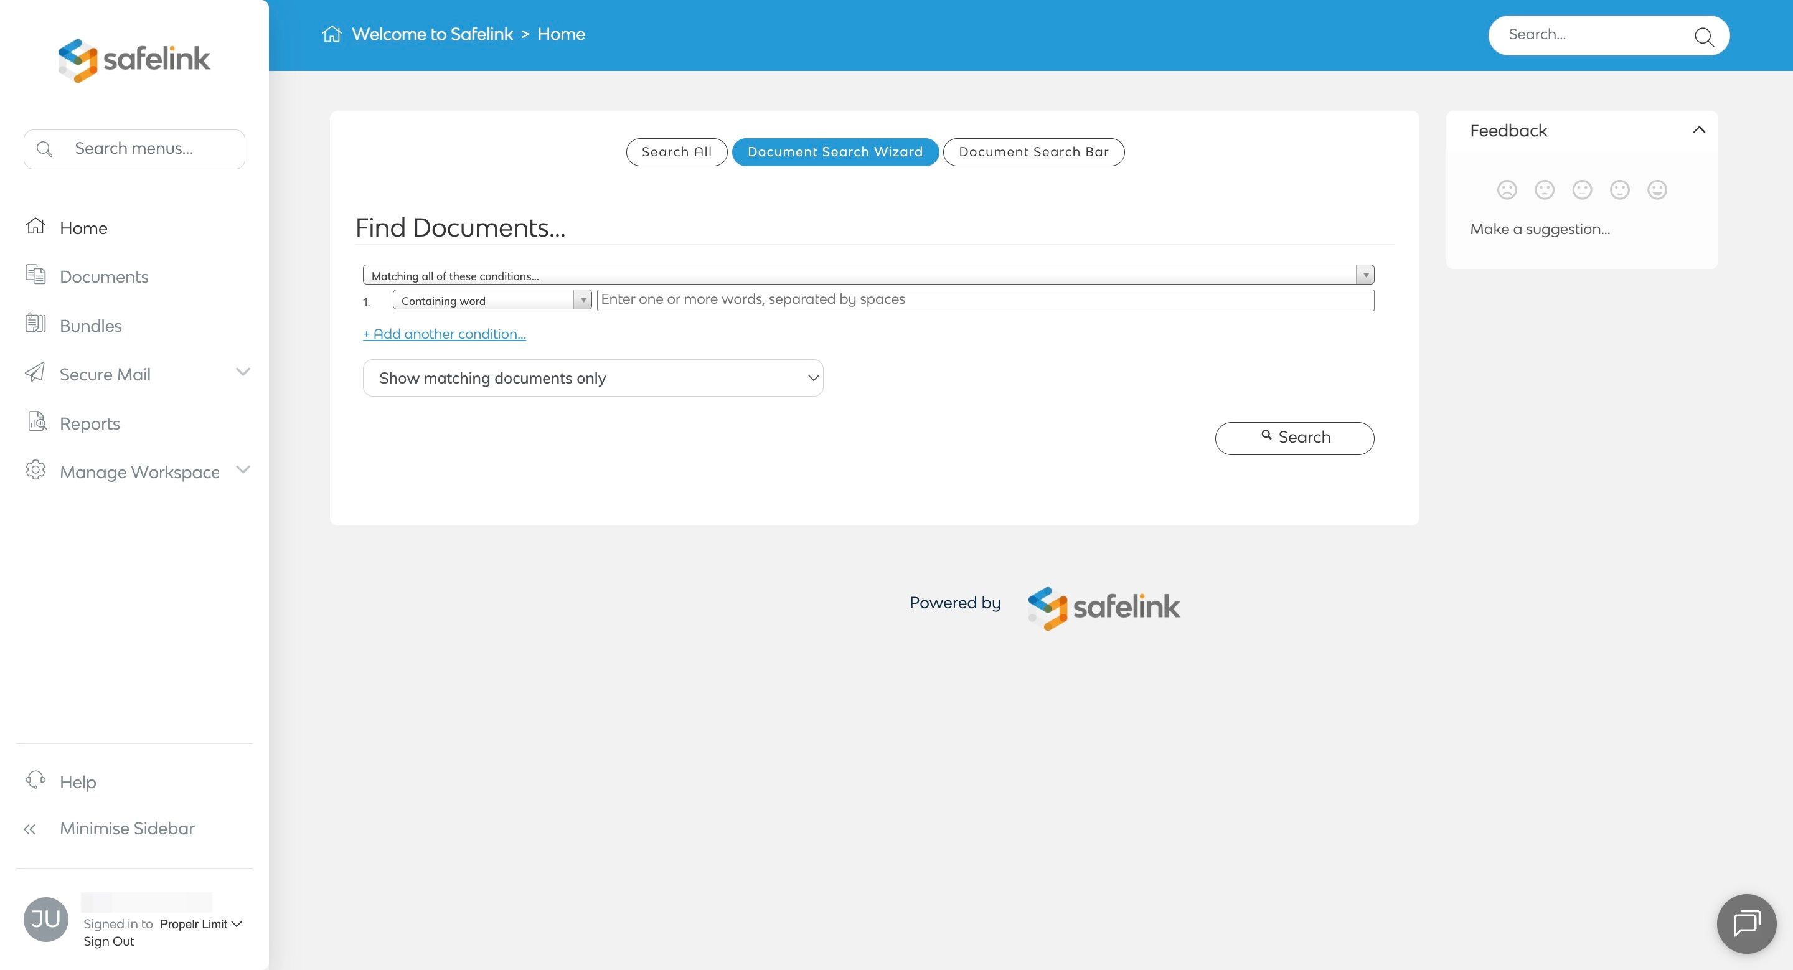Open Bundles from the sidebar icon
Screen dimensions: 1793x970
coord(35,324)
